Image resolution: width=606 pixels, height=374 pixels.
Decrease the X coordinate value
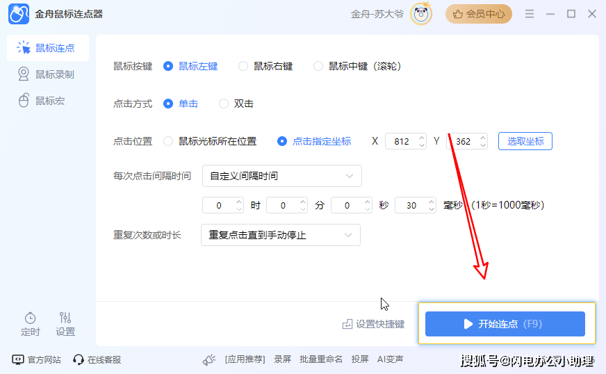(x=422, y=145)
